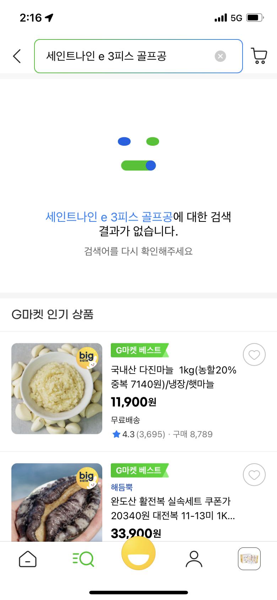Open My Account profile tab
Viewport: 277px width, 600px height.
click(x=194, y=559)
